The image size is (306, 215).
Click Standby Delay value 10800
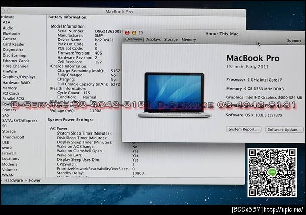138,173
